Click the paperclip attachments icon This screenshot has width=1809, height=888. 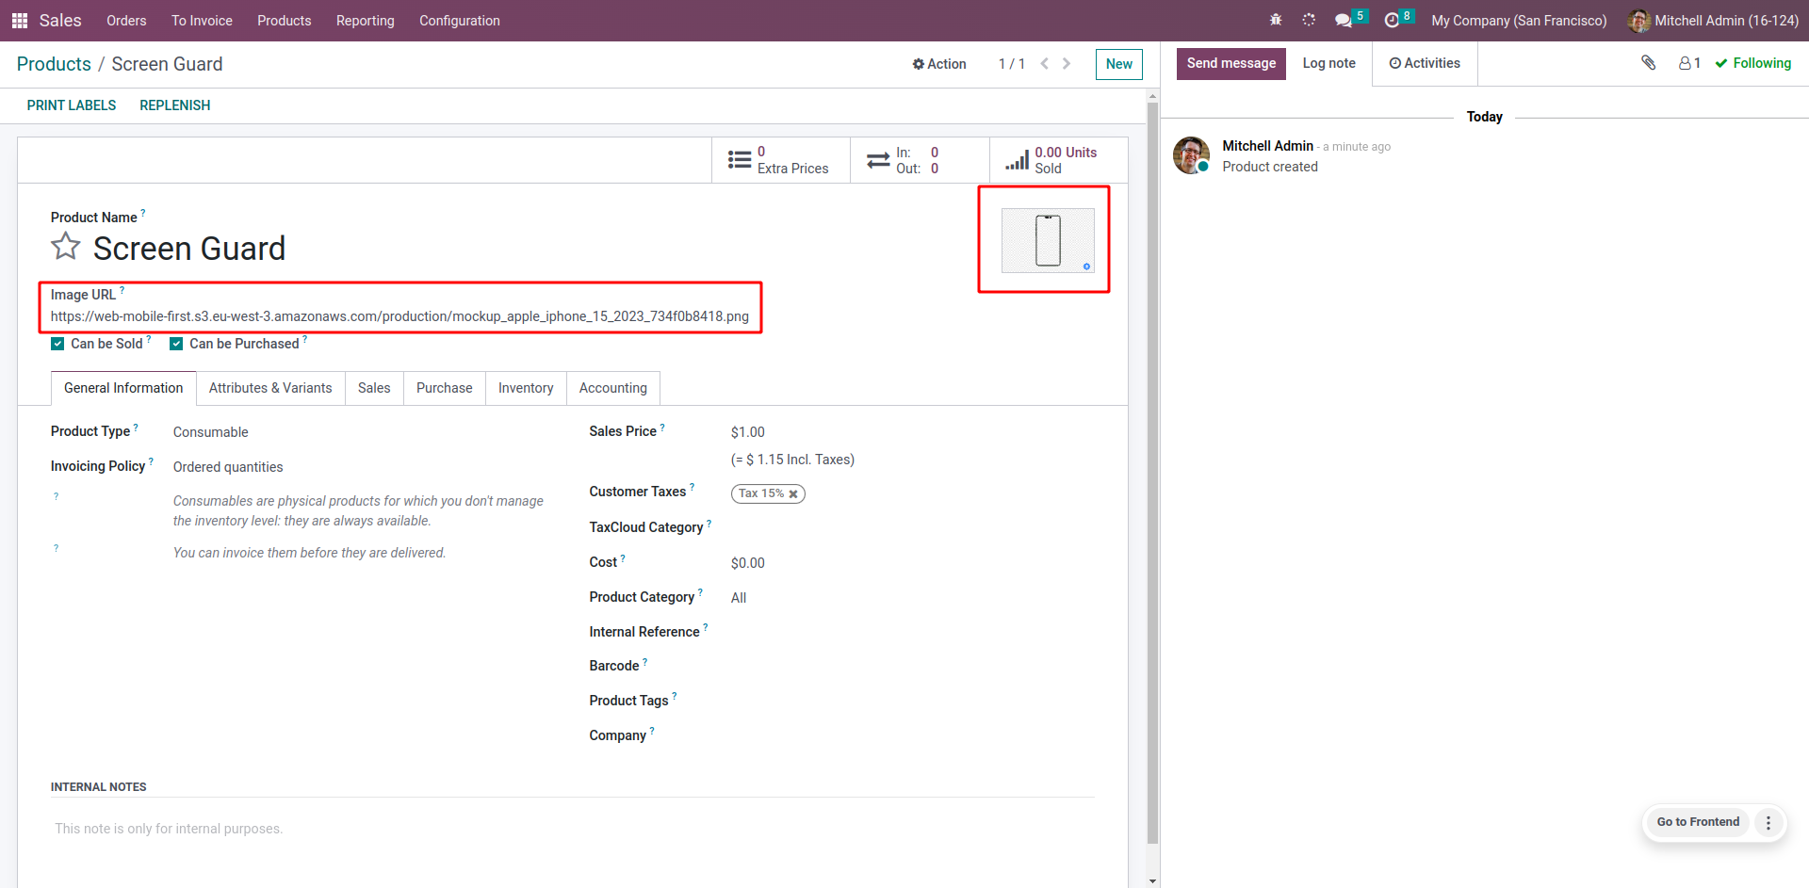tap(1648, 63)
